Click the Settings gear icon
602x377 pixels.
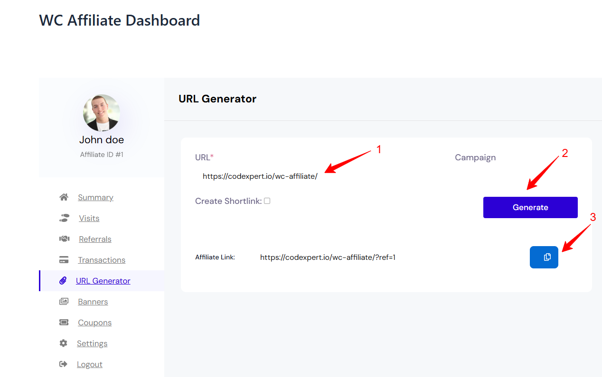click(x=63, y=343)
